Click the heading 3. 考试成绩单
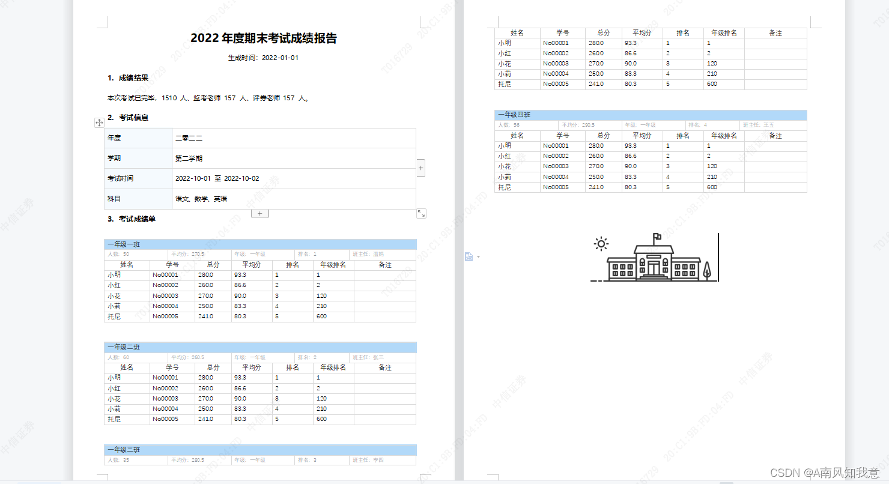Screen dimensions: 889x484 click(130, 219)
